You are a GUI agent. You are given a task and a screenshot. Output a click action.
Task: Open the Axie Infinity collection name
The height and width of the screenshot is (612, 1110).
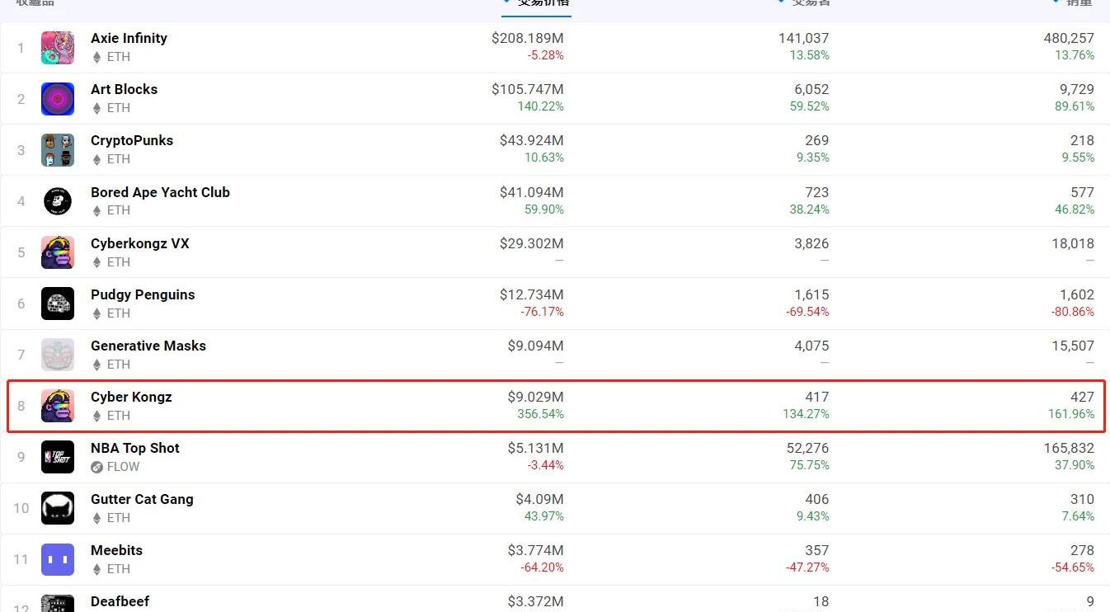coord(129,38)
